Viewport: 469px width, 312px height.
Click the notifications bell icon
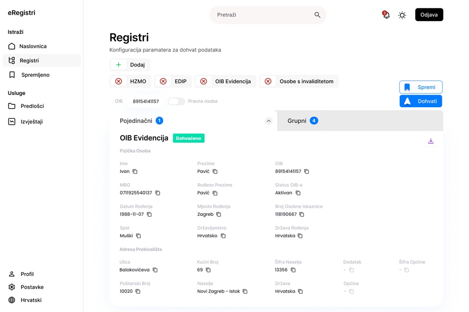(386, 15)
